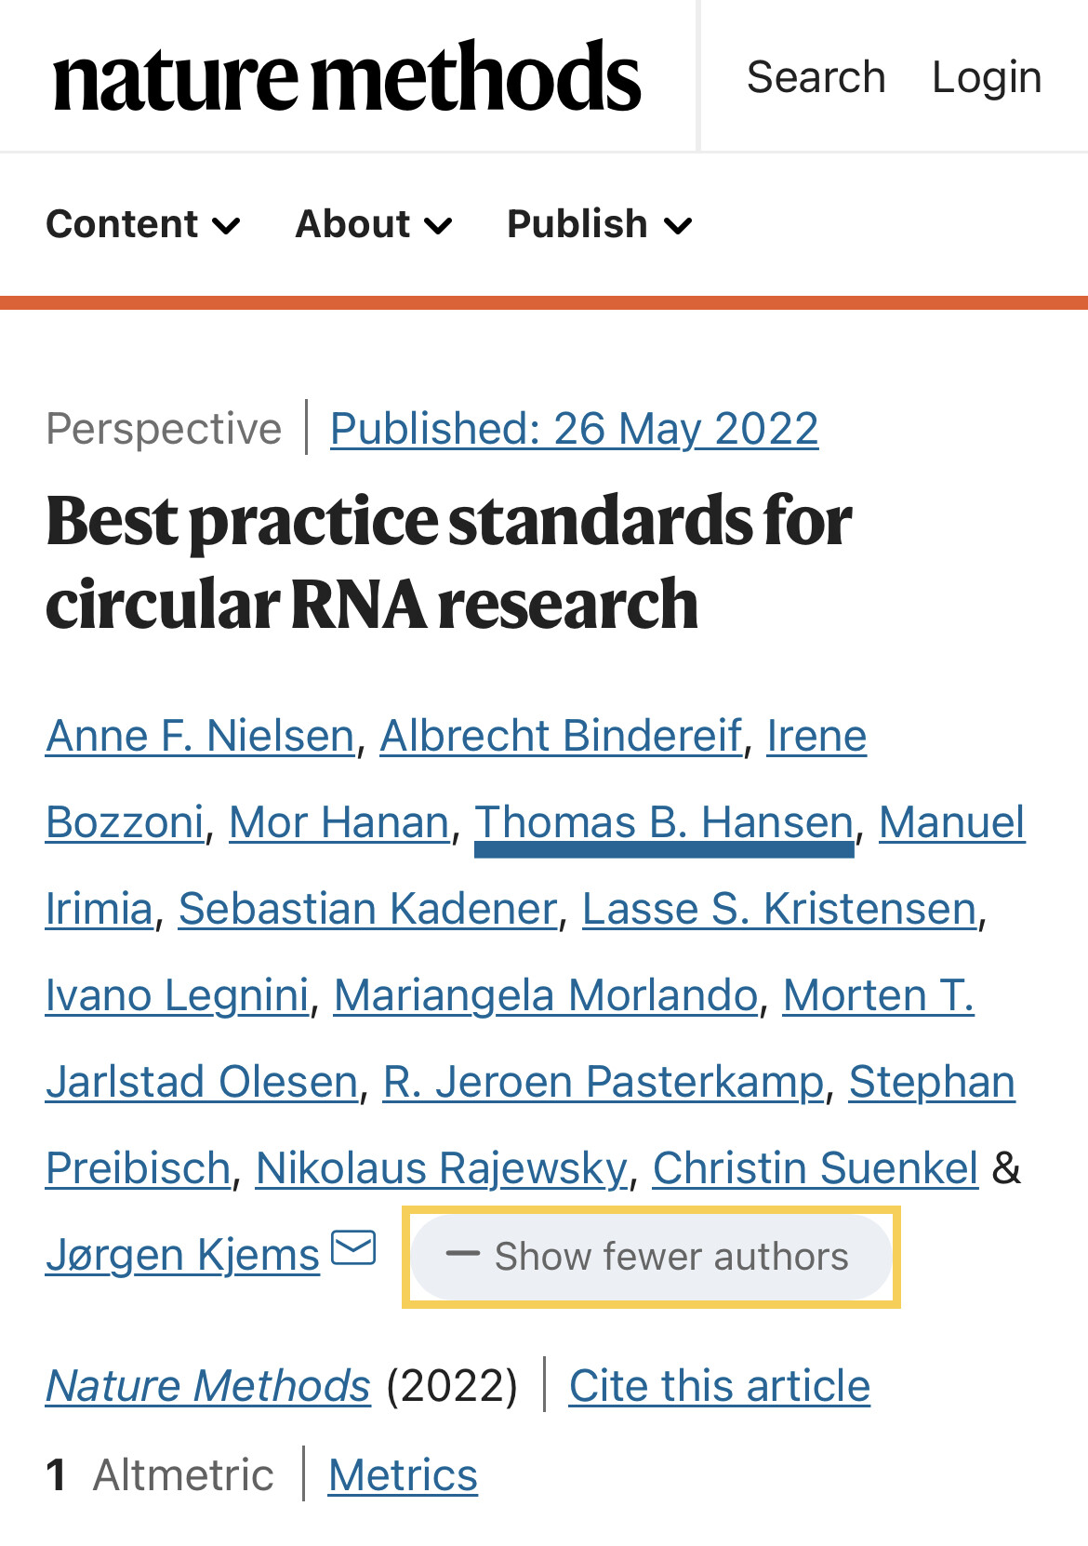The height and width of the screenshot is (1546, 1088).
Task: Open author Anne F. Nielsen's details
Action: tap(200, 736)
